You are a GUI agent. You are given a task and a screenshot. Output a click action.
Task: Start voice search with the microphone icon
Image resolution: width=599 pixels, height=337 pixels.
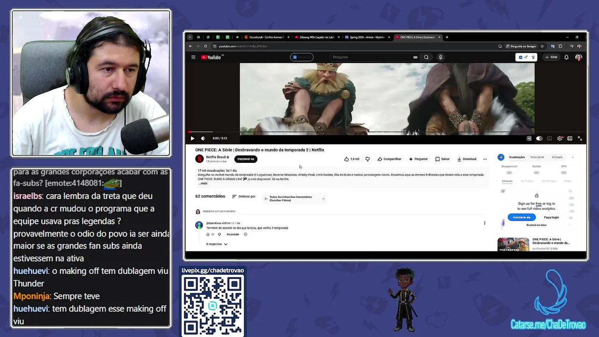tap(440, 57)
